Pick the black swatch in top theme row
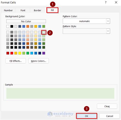121x120 pixels. click(12, 26)
